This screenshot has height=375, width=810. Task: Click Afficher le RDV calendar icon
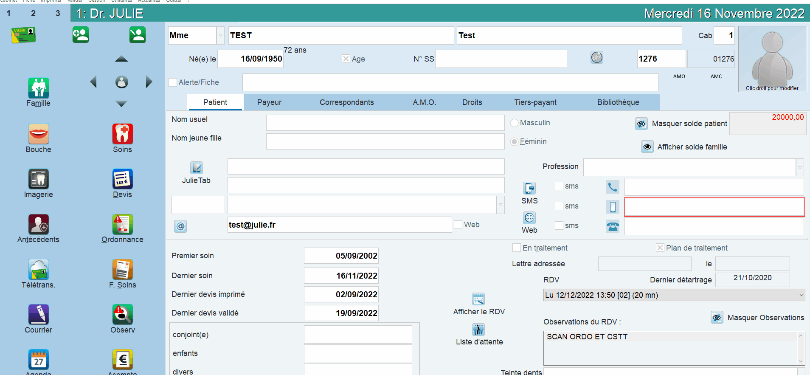tap(478, 299)
